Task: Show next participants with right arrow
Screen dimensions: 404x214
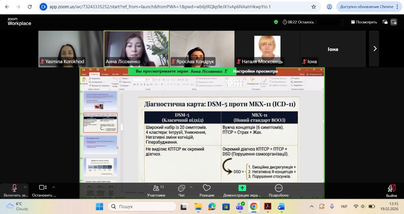Action: 375,49
